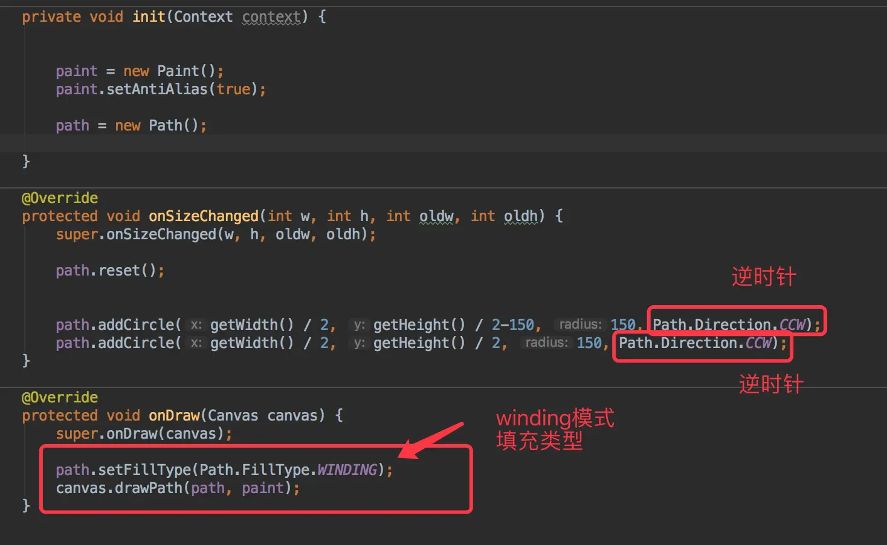This screenshot has height=545, width=887.
Task: Click "onDraw" in the protected void declaration
Action: 174,415
